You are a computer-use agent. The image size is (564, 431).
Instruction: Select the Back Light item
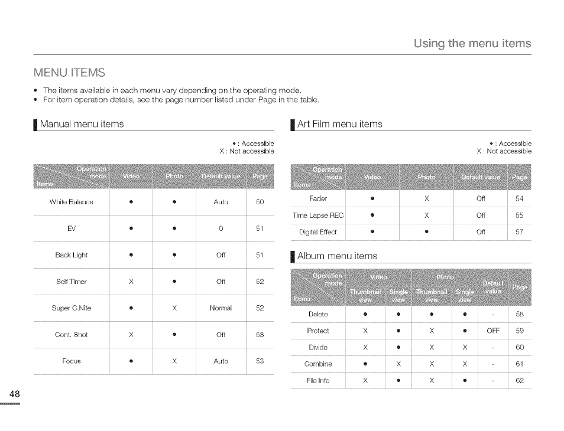point(71,255)
